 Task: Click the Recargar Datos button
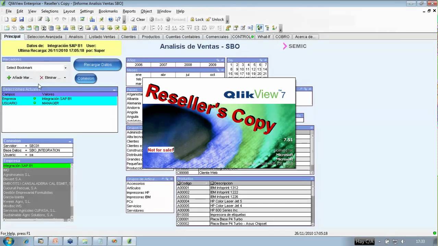click(x=98, y=65)
